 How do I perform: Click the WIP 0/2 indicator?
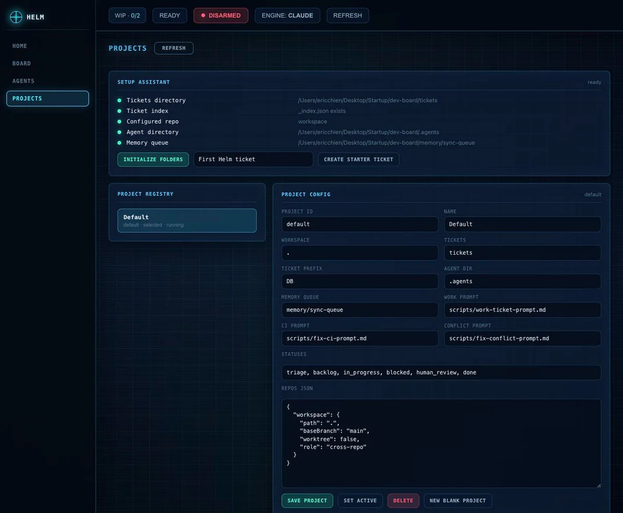[x=127, y=16]
